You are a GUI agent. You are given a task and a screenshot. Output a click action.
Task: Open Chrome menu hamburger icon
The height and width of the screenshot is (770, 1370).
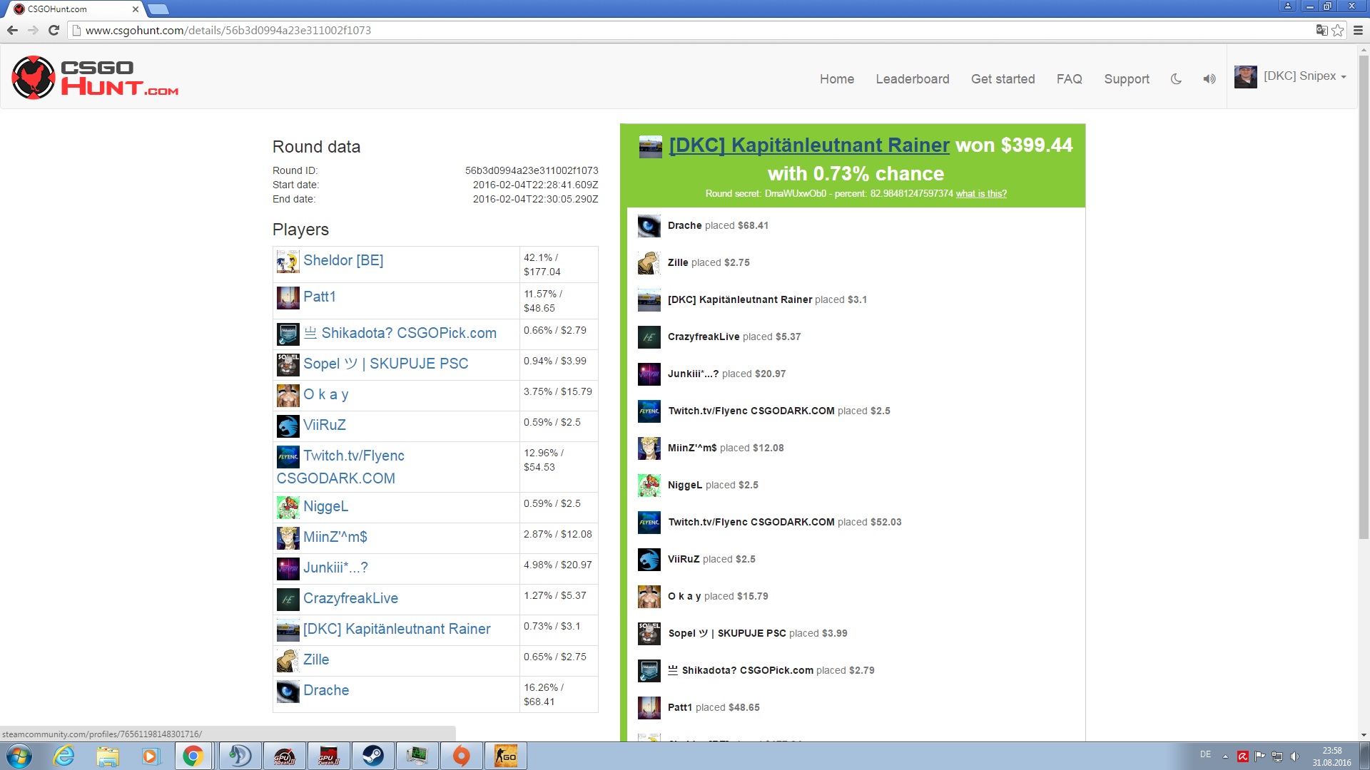click(x=1358, y=30)
